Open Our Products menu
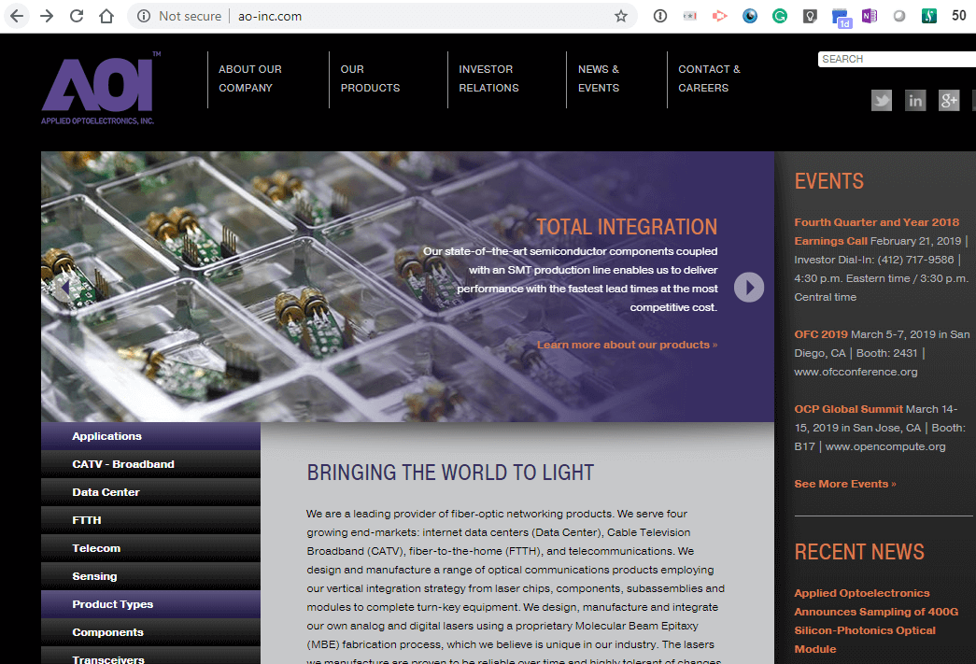This screenshot has height=664, width=976. click(x=370, y=78)
